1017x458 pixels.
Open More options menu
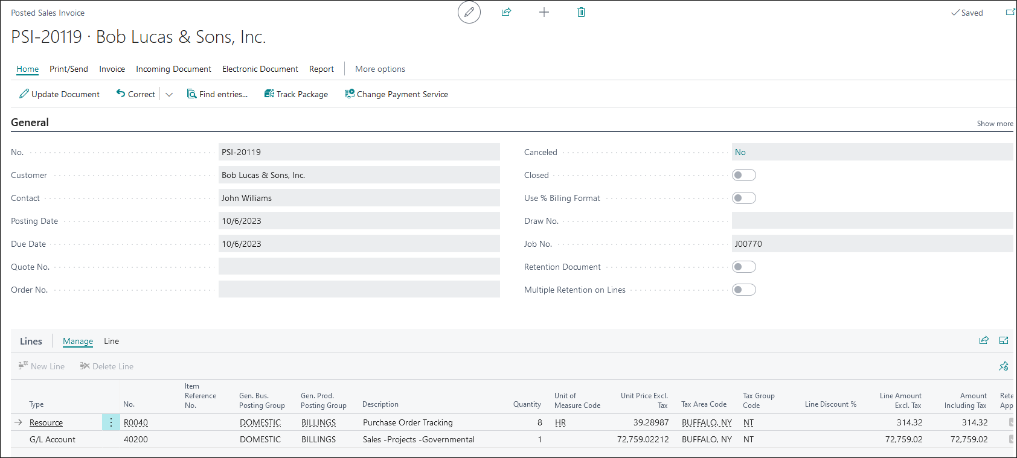(x=380, y=69)
